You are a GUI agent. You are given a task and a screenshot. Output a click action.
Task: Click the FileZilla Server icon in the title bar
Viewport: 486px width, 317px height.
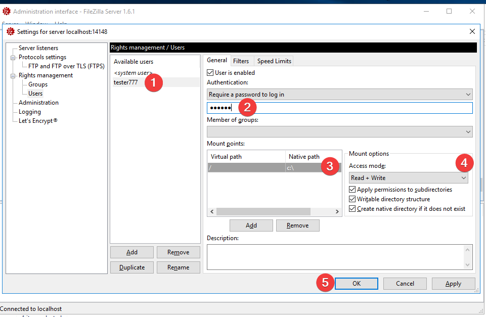pos(7,12)
